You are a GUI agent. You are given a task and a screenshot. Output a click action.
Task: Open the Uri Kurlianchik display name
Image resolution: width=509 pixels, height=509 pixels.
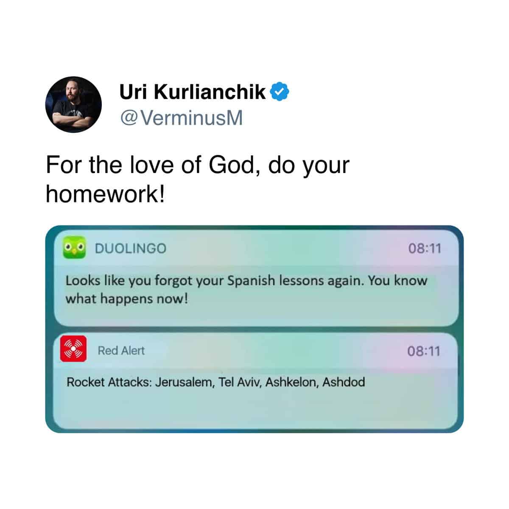click(193, 92)
